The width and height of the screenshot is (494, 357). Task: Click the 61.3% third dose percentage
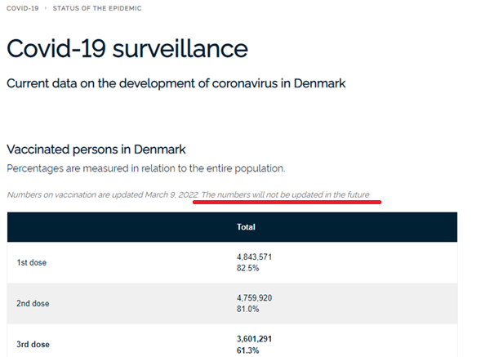tap(247, 350)
